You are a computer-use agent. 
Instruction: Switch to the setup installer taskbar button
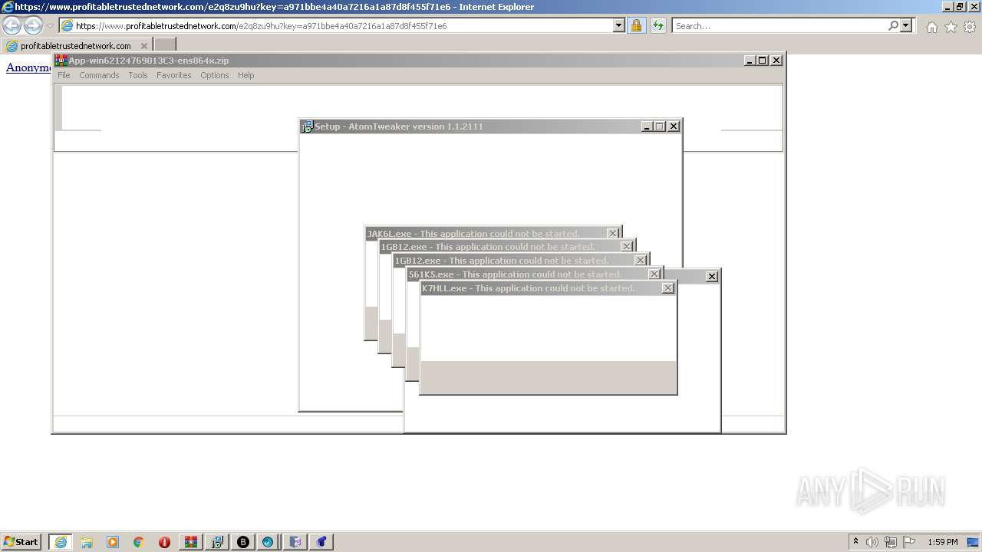click(217, 542)
